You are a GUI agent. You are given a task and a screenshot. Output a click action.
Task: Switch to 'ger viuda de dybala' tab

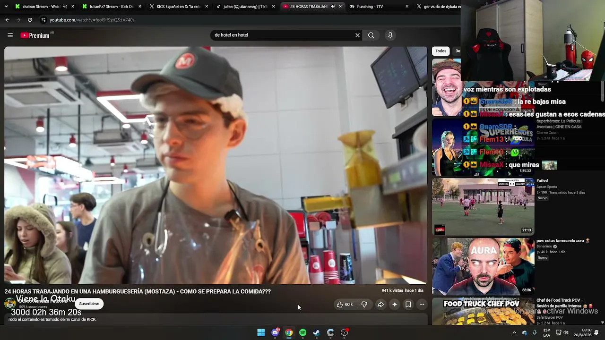point(437,7)
